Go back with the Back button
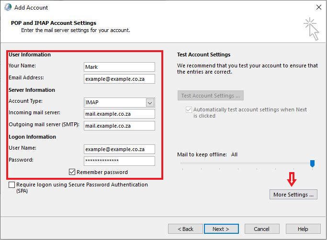 click(185, 229)
